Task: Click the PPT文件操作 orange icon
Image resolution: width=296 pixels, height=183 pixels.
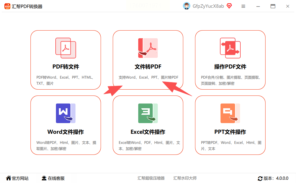Action: click(230, 113)
